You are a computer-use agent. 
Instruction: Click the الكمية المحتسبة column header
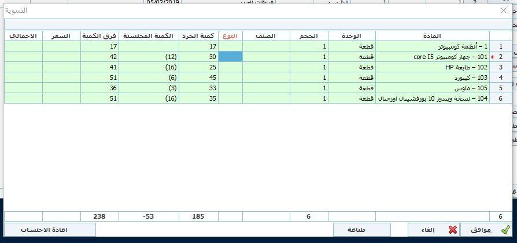(x=149, y=36)
